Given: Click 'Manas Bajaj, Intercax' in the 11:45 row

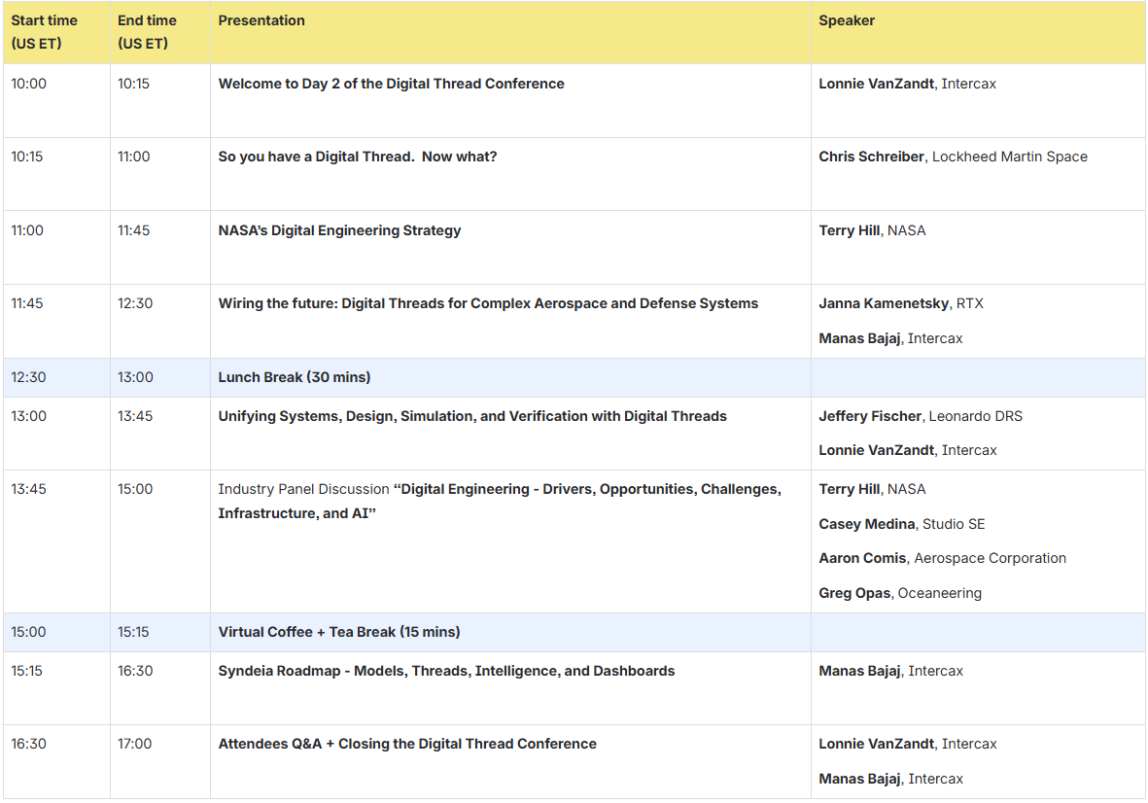Looking at the screenshot, I should pyautogui.click(x=890, y=338).
